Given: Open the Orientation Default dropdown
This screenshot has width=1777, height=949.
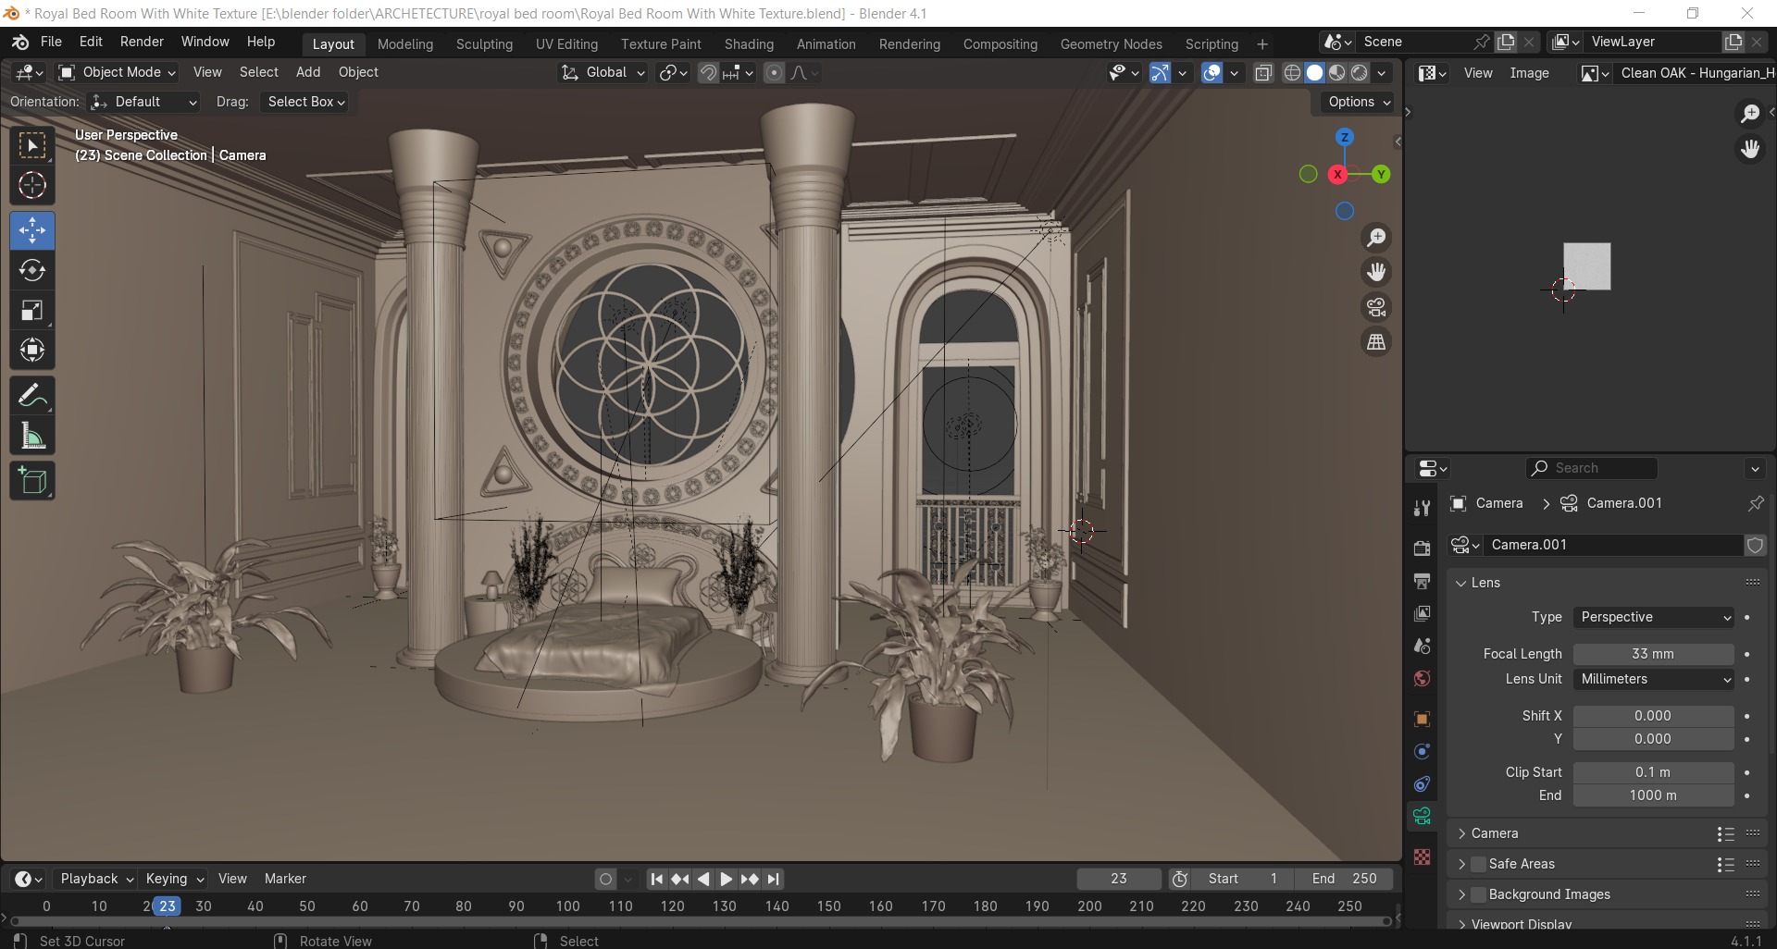Looking at the screenshot, I should [144, 102].
